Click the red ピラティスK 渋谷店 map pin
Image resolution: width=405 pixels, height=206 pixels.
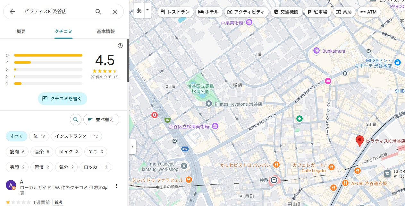point(360,141)
